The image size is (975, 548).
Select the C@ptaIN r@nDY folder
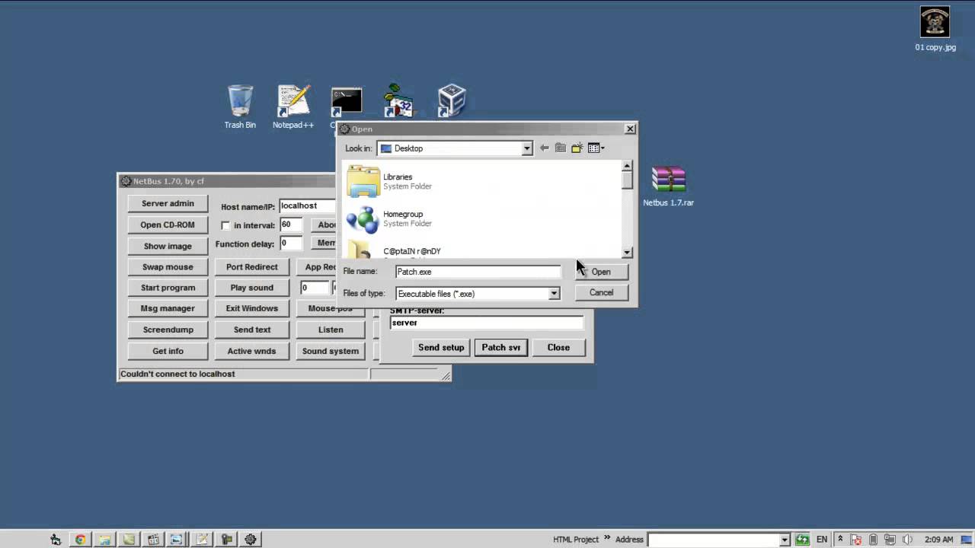click(395, 250)
